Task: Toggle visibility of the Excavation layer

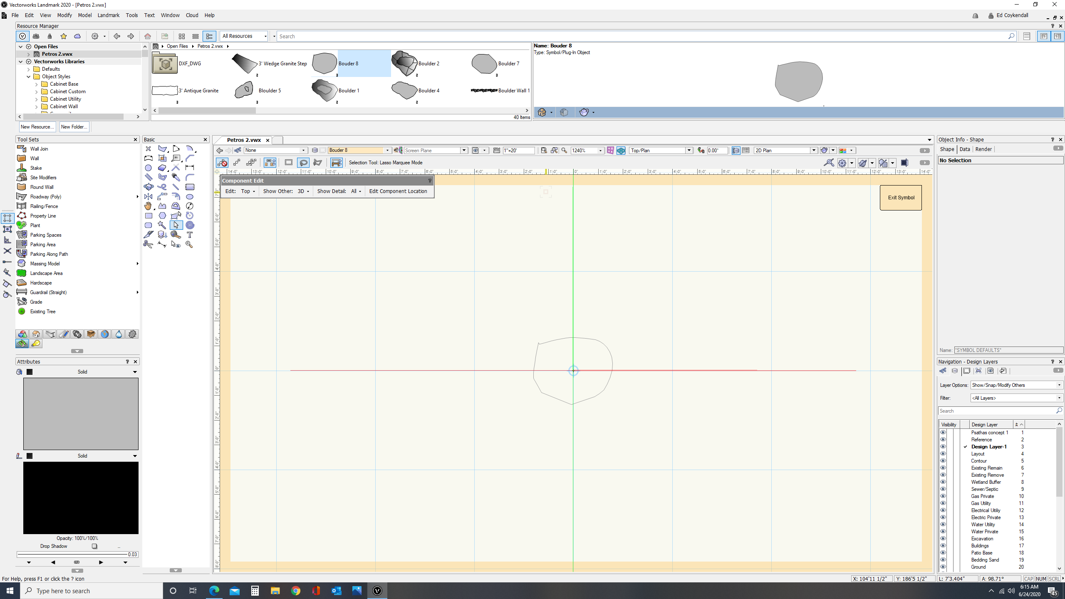Action: click(x=943, y=538)
